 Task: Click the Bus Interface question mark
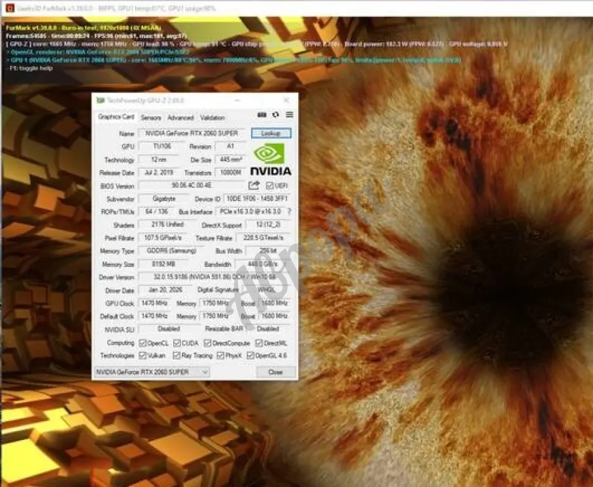(x=289, y=211)
